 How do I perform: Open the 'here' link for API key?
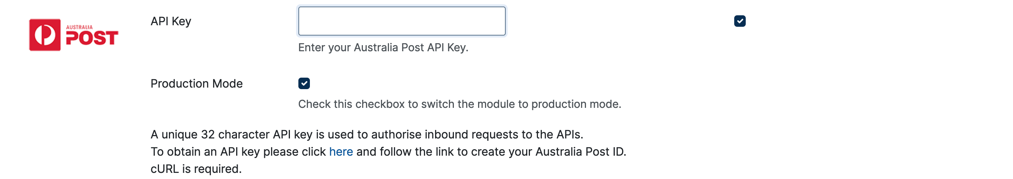pyautogui.click(x=341, y=151)
